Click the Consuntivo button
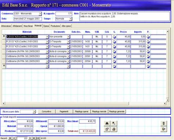 pyautogui.click(x=47, y=111)
